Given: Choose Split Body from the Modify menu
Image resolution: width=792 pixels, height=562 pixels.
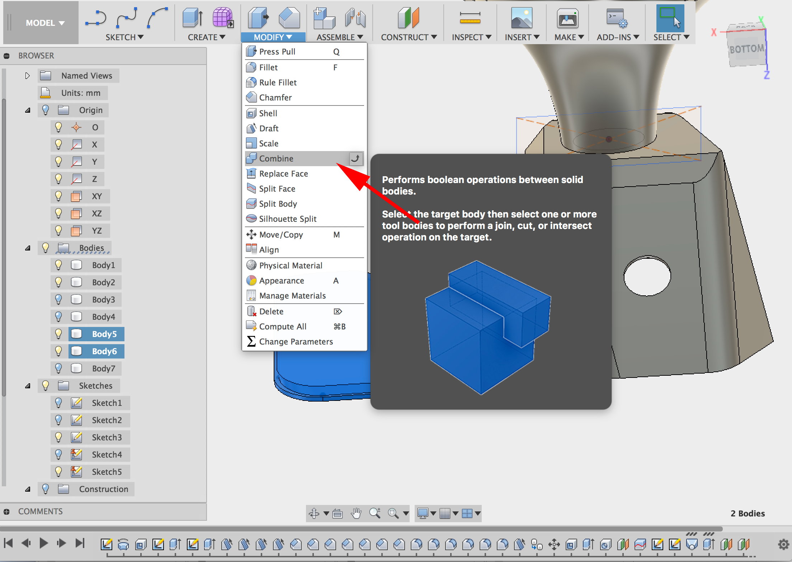Looking at the screenshot, I should pos(304,204).
